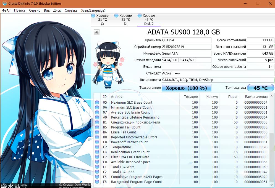Click status orb for Power-off Retract Count

[97, 142]
